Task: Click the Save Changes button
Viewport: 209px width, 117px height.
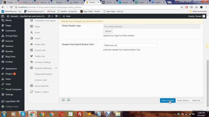Action: coord(168,100)
